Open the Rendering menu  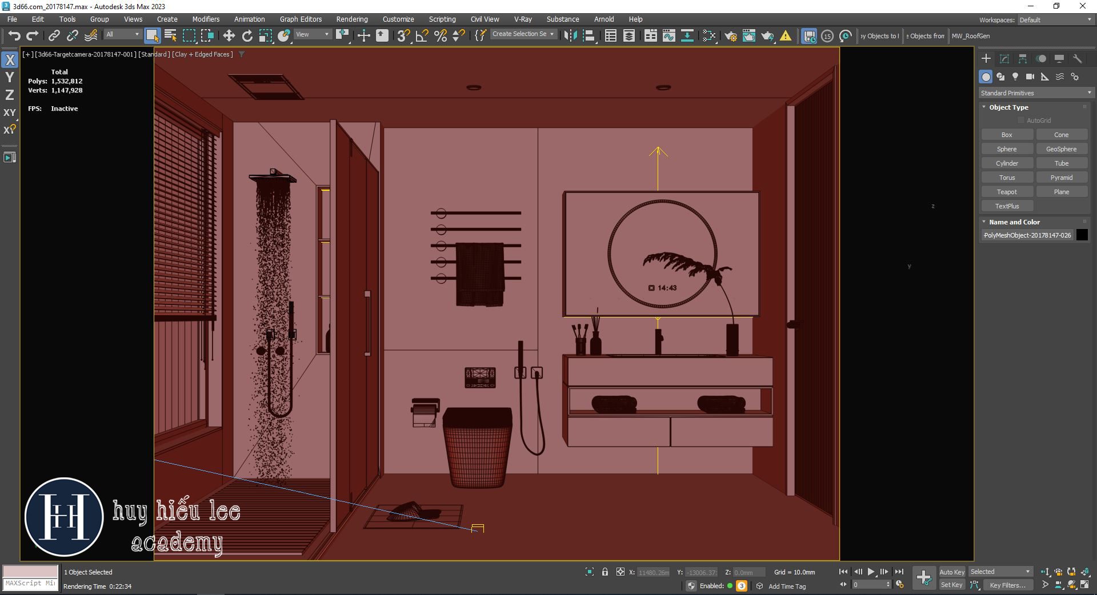point(352,19)
